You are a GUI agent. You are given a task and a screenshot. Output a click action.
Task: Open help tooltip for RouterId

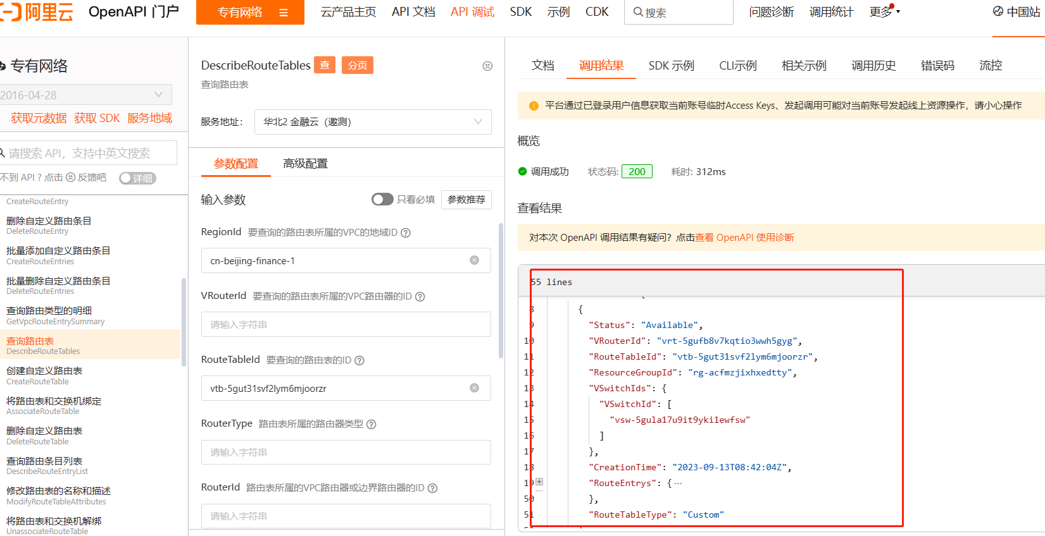[433, 488]
